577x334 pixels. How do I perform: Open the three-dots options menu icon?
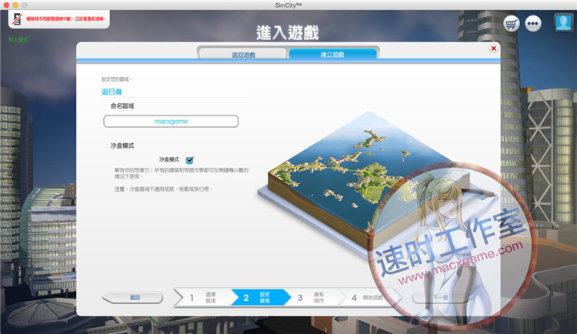pyautogui.click(x=533, y=24)
